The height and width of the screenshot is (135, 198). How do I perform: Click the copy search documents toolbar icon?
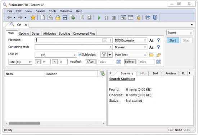pyautogui.click(x=50, y=17)
